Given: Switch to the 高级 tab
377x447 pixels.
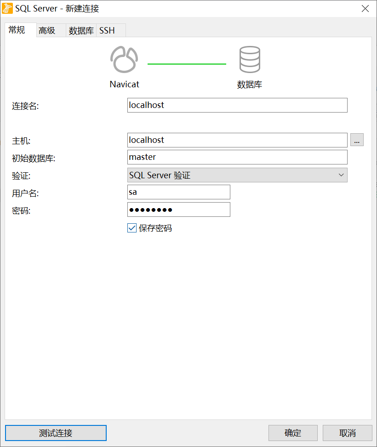Looking at the screenshot, I should (x=47, y=31).
